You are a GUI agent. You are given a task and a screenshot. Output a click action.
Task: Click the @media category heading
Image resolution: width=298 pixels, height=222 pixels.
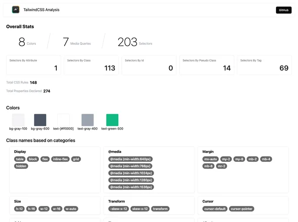pyautogui.click(x=115, y=152)
